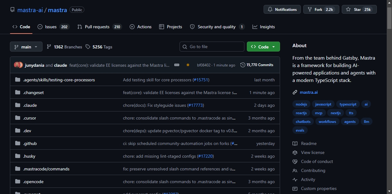Image resolution: width=392 pixels, height=194 pixels.
Task: Open the mastra repository name link
Action: pyautogui.click(x=57, y=10)
